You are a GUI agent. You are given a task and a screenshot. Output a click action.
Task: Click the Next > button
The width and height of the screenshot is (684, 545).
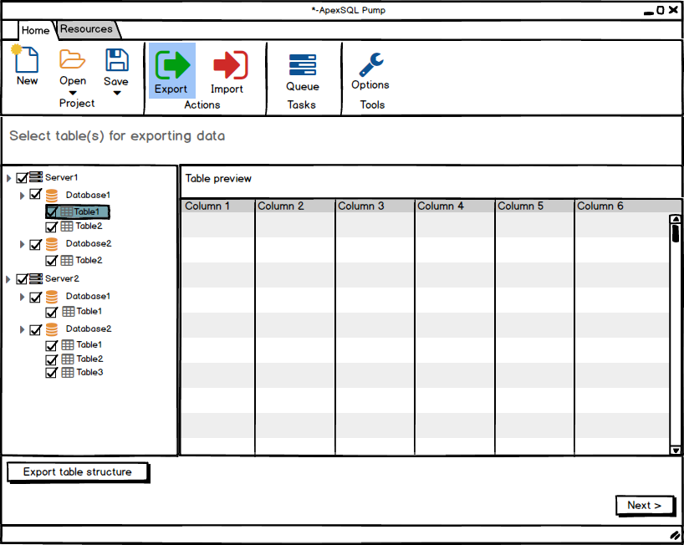tap(645, 506)
